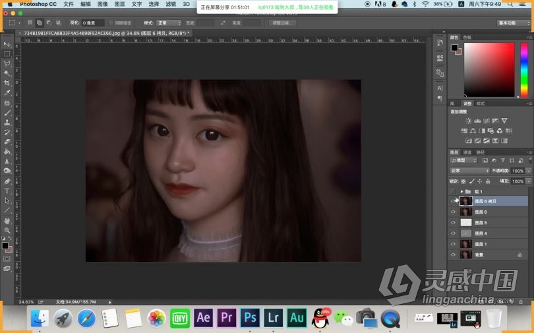Hide the 图层 1 layer
Screen dimensions: 534x333
click(453, 244)
